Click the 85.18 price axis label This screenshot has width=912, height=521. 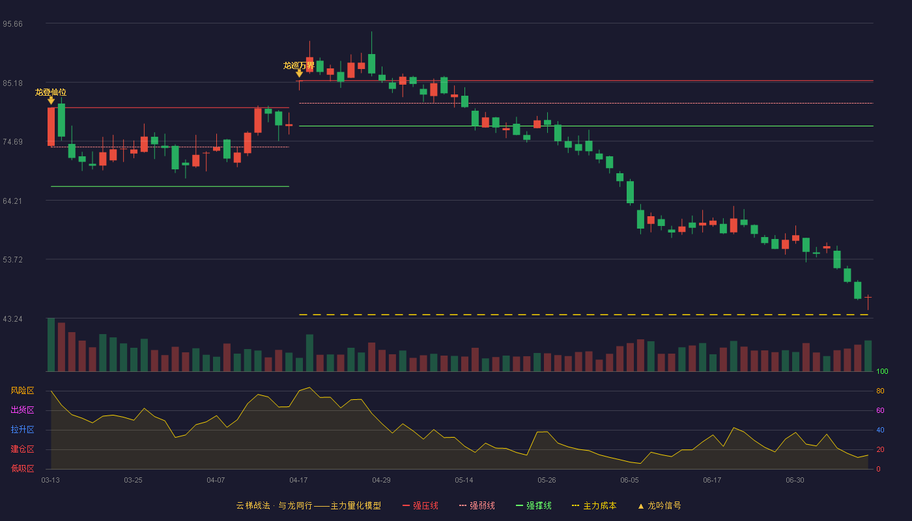[12, 83]
